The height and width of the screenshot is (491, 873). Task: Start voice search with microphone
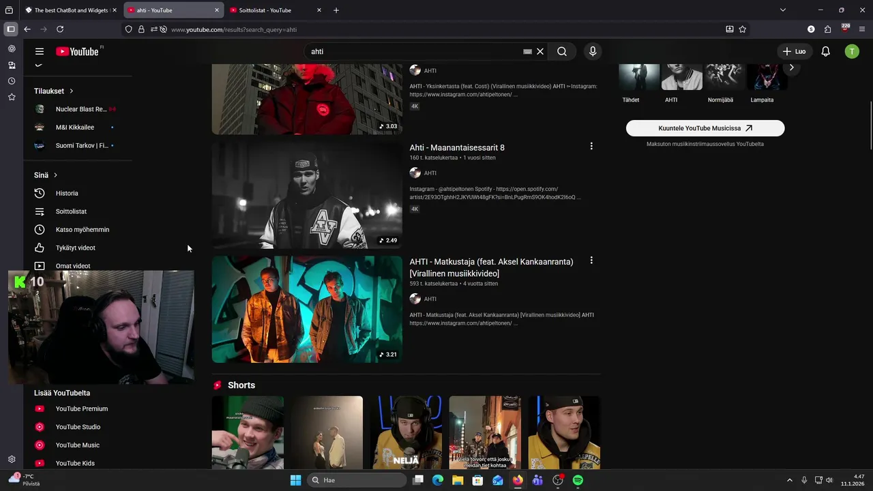(593, 51)
